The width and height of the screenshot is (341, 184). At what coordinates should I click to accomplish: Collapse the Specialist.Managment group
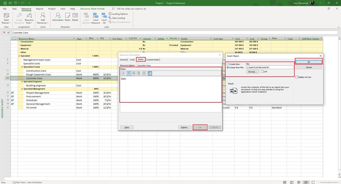(22, 89)
